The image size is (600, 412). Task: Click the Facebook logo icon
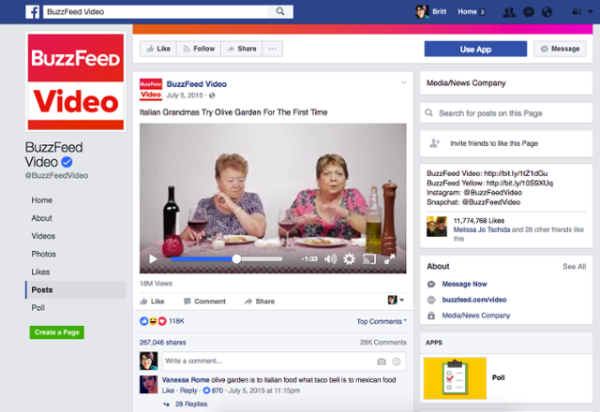click(33, 12)
